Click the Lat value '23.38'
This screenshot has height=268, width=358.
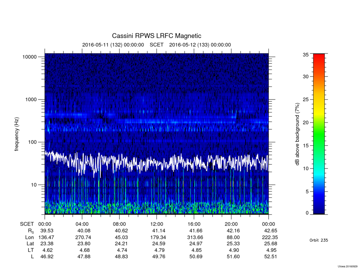[x=47, y=244]
